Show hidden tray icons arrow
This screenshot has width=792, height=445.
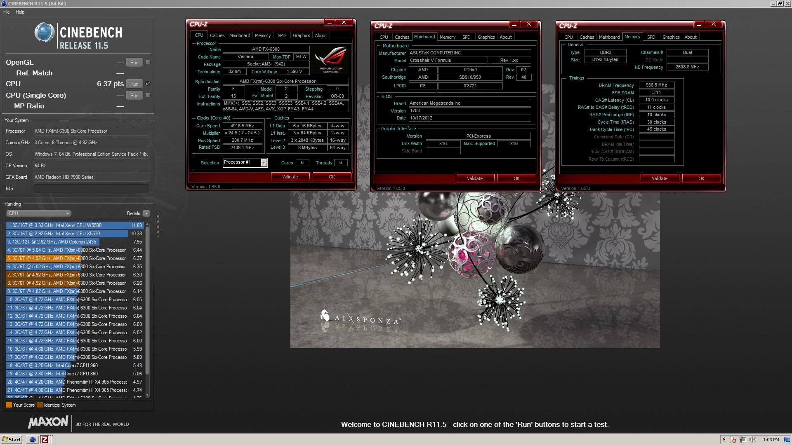(x=724, y=440)
